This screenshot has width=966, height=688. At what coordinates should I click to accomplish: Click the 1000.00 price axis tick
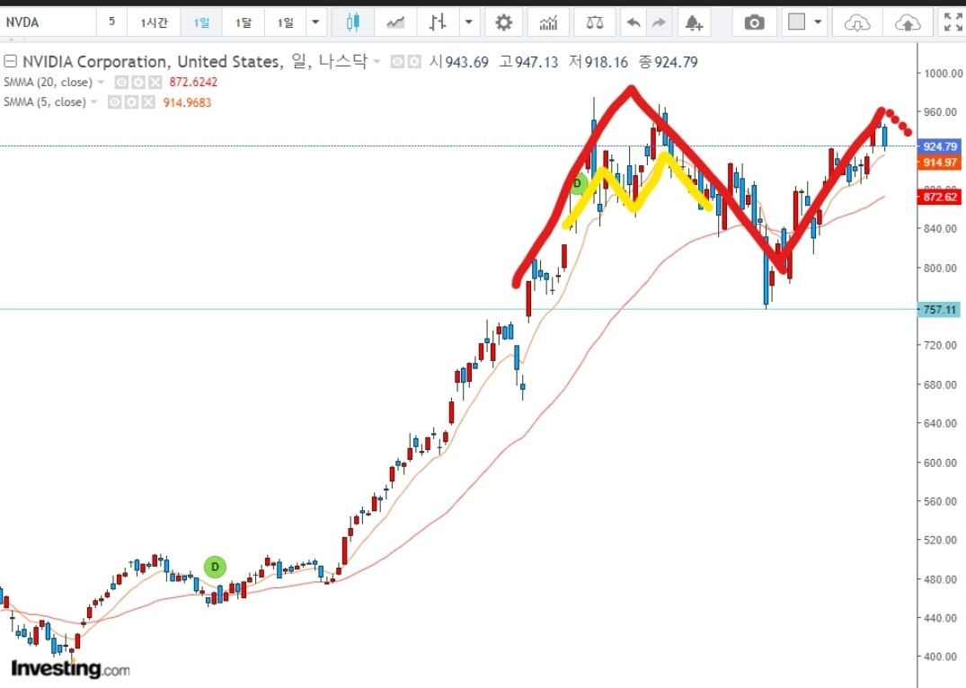(943, 74)
